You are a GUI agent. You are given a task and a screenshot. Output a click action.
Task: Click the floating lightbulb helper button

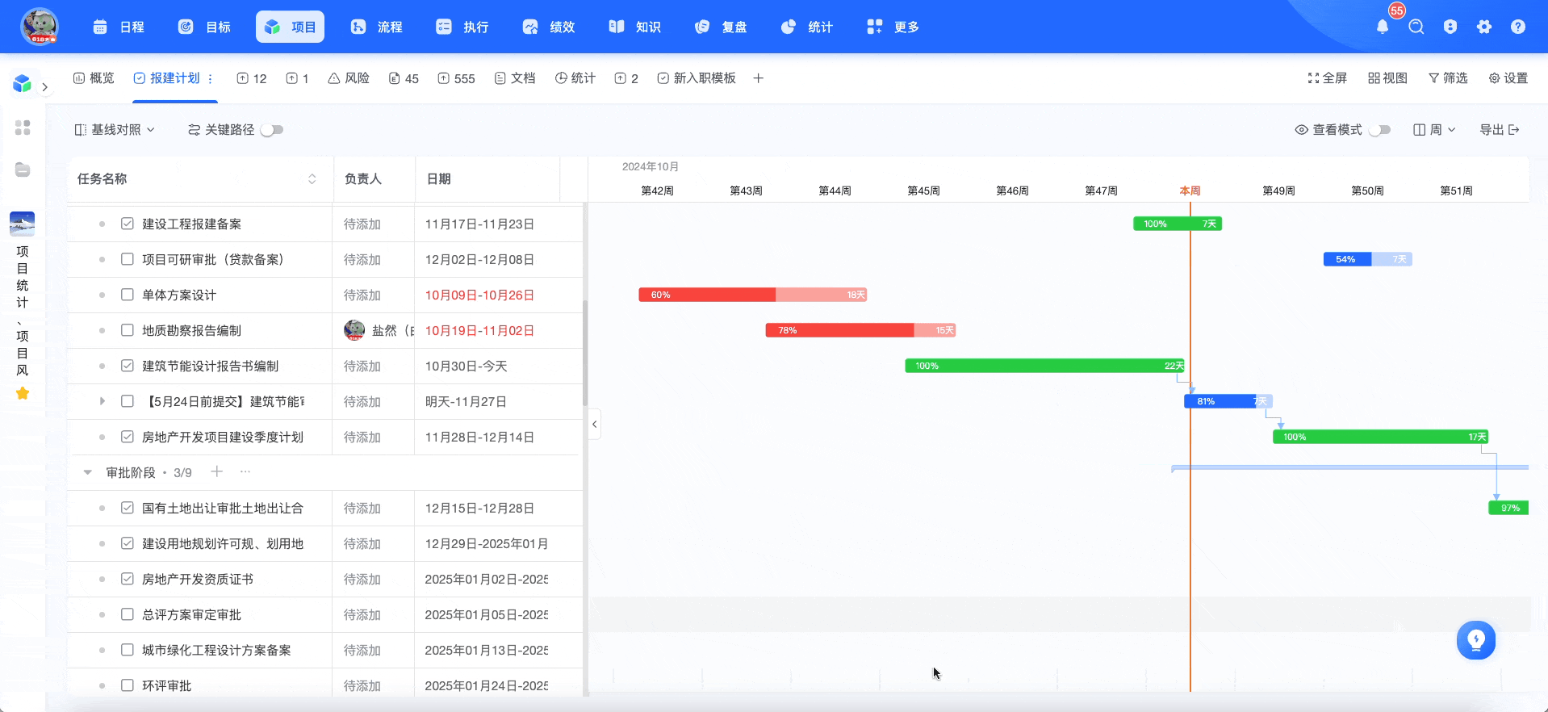[1476, 640]
